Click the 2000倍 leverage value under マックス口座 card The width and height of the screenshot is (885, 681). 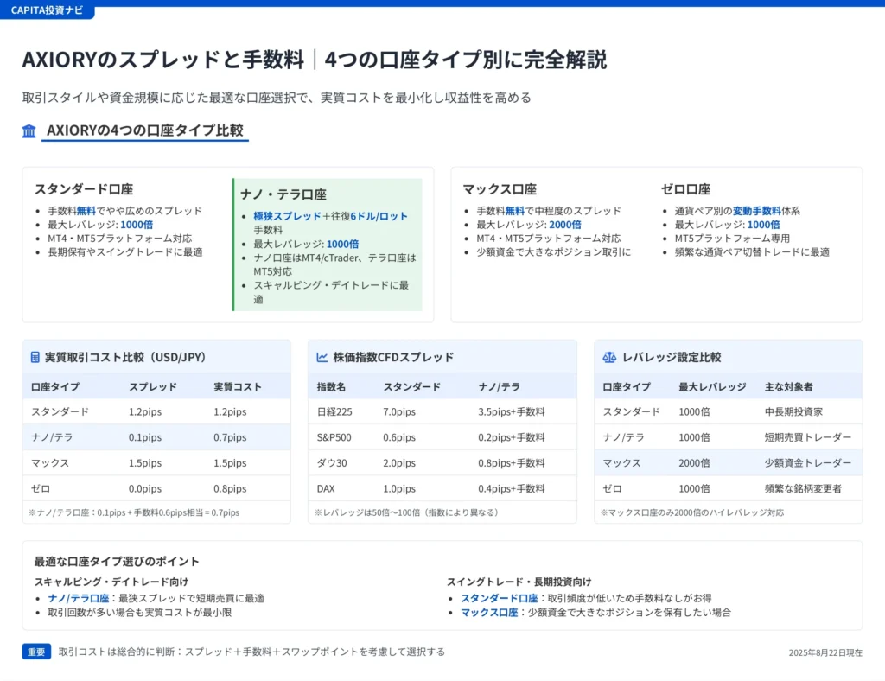pyautogui.click(x=565, y=225)
